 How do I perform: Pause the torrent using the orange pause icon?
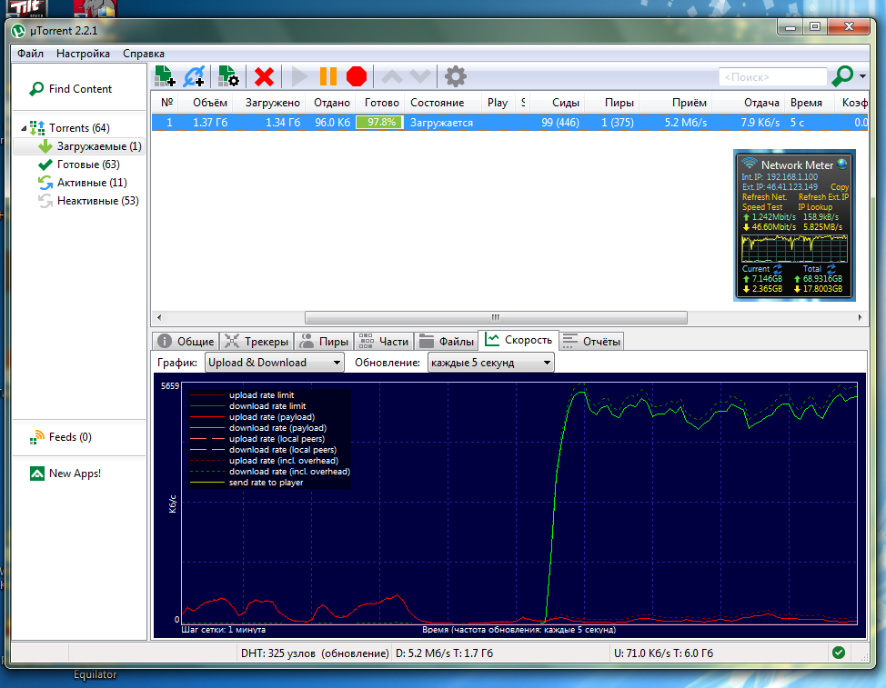(x=328, y=76)
